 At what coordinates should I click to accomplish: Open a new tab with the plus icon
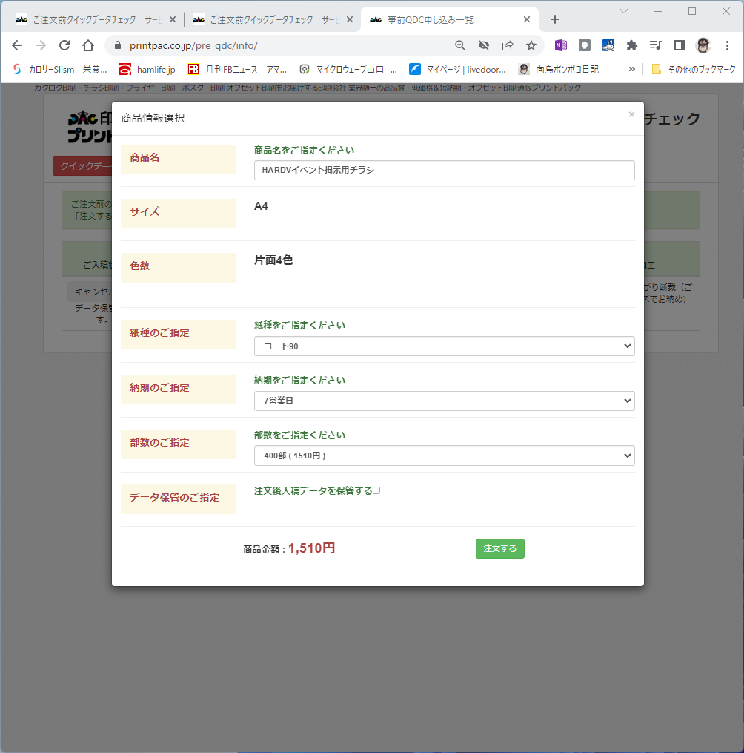555,19
